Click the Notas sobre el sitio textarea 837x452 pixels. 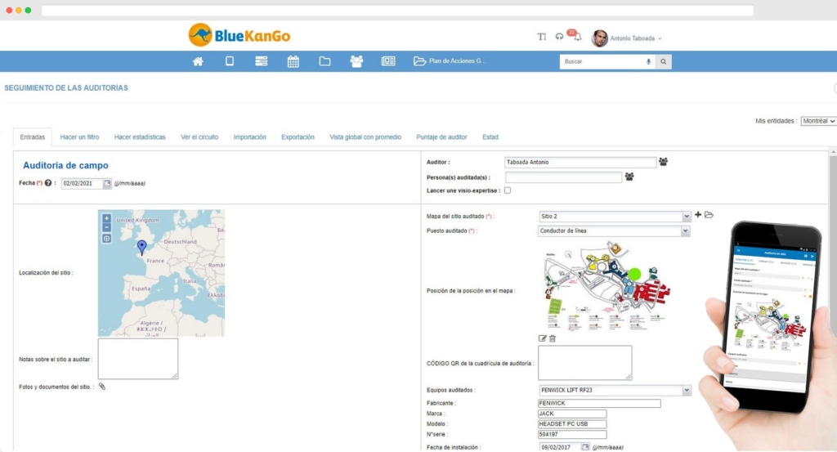tap(138, 359)
